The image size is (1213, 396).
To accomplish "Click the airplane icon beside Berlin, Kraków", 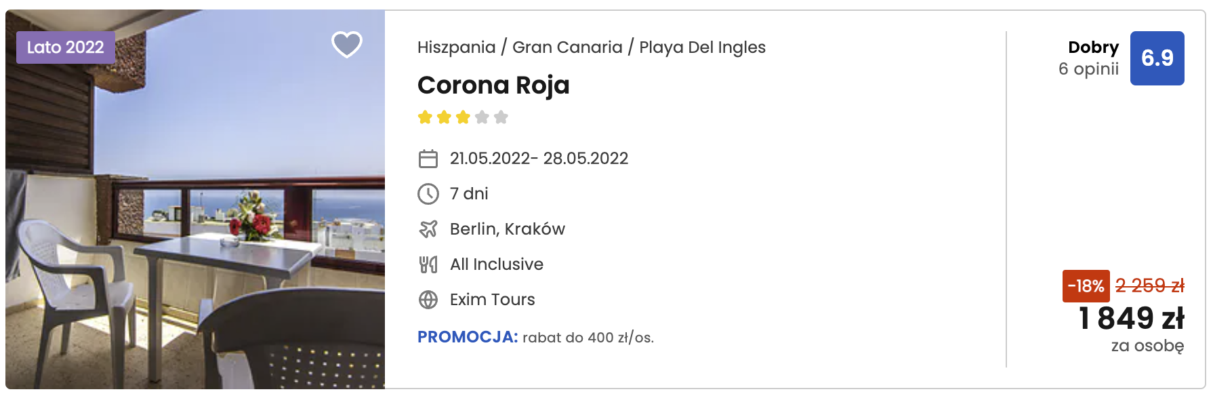I will click(x=428, y=229).
